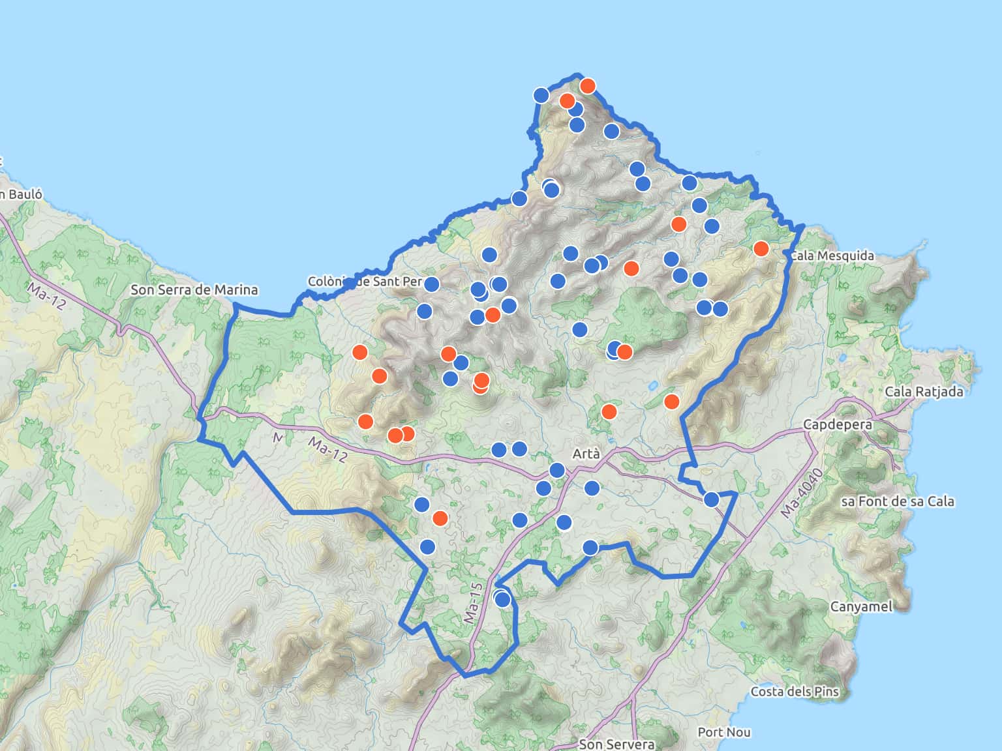Select the orange marker beside Cala Mesquida
Screen dimensions: 1002x751
(761, 248)
